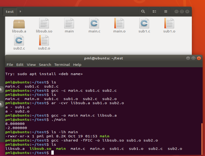The image size is (205, 156).
Task: Open the terminal Edit menu
Action: tap(20, 65)
